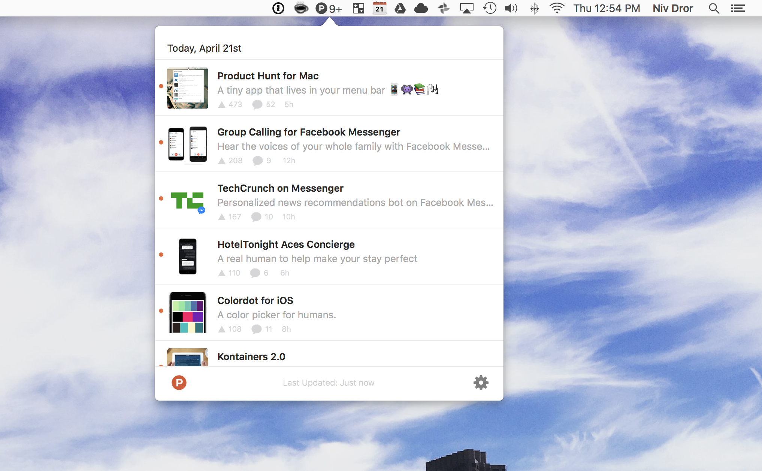Image resolution: width=762 pixels, height=471 pixels.
Task: Upvote Product Hunt for Mac
Action: click(222, 104)
